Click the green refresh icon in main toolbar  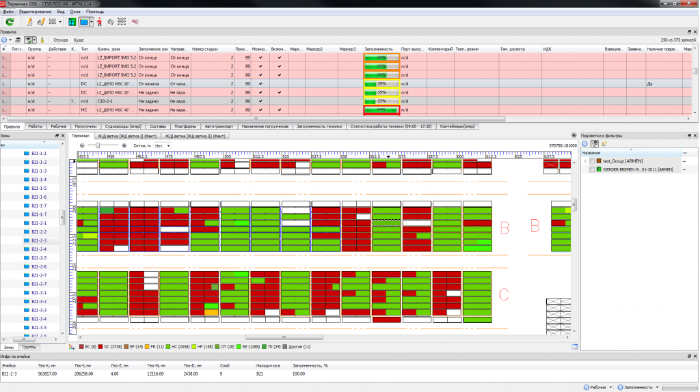[x=10, y=22]
